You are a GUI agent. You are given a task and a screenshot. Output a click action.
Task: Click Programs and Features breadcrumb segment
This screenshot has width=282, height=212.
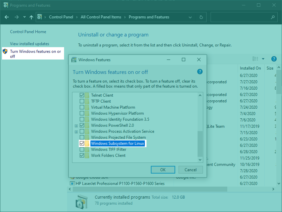tap(149, 17)
